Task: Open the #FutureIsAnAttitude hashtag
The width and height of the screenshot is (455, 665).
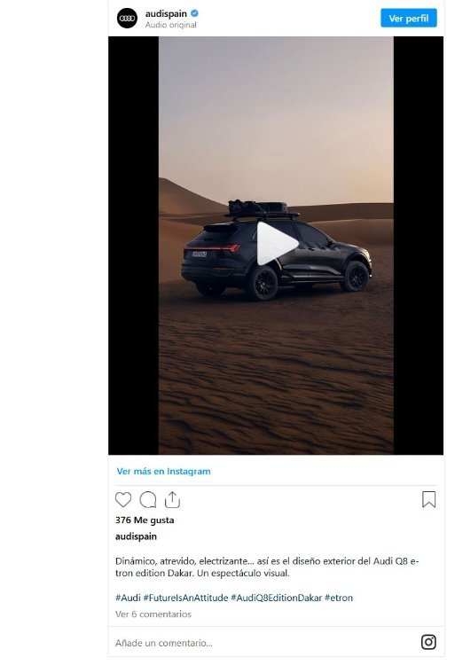Action: point(185,598)
